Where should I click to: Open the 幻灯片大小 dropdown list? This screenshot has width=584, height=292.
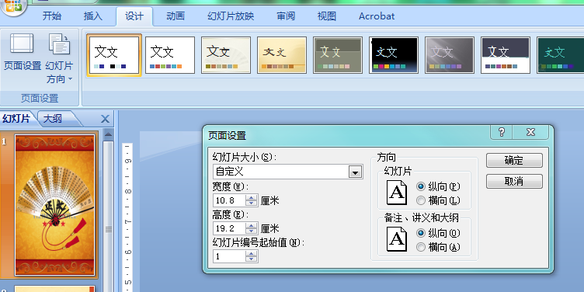[x=356, y=172]
